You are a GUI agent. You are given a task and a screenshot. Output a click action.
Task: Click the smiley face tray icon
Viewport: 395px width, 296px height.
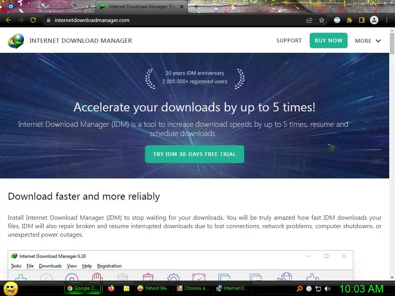pyautogui.click(x=309, y=289)
